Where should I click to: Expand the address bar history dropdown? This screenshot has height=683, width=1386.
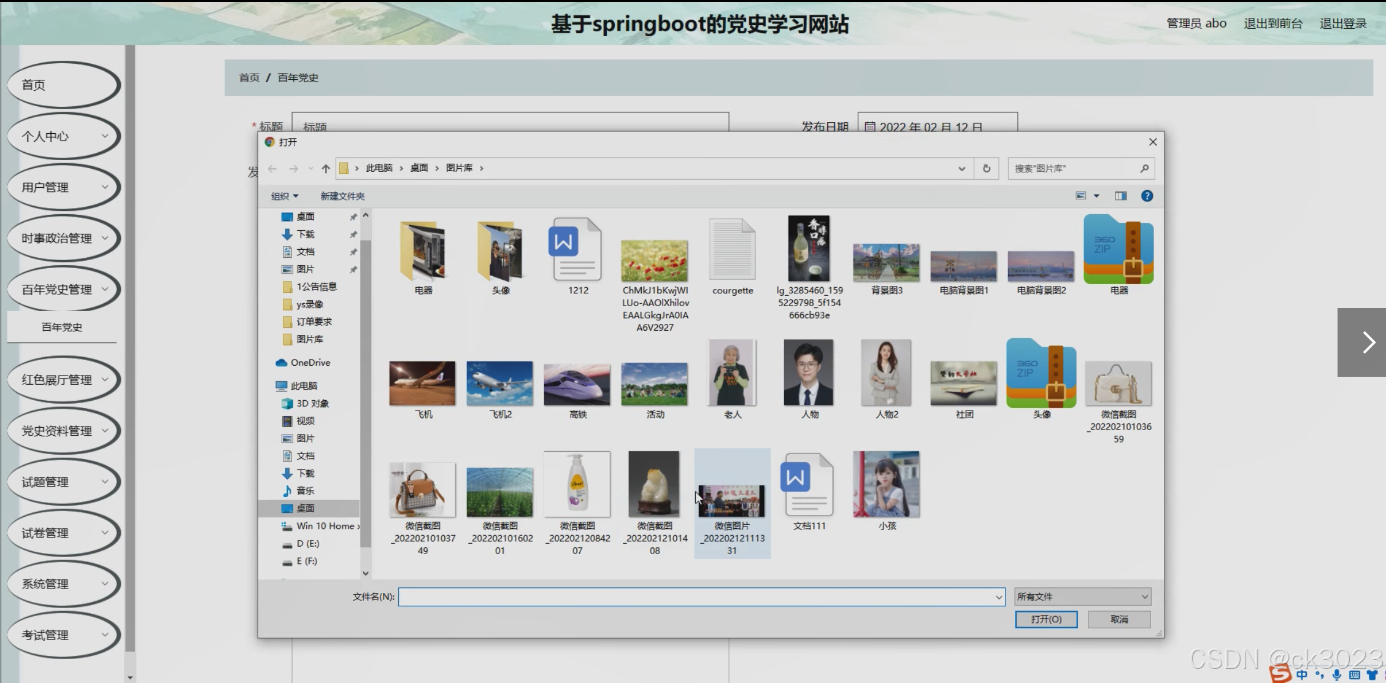pyautogui.click(x=961, y=169)
